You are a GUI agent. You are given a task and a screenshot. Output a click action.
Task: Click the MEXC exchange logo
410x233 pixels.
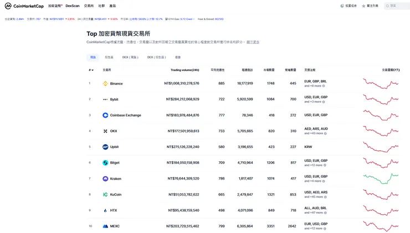click(x=105, y=226)
